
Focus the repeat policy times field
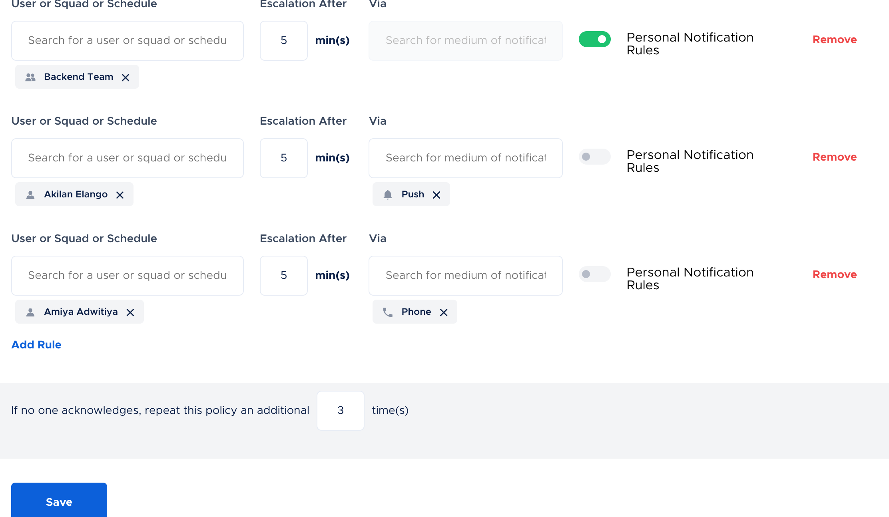point(340,410)
